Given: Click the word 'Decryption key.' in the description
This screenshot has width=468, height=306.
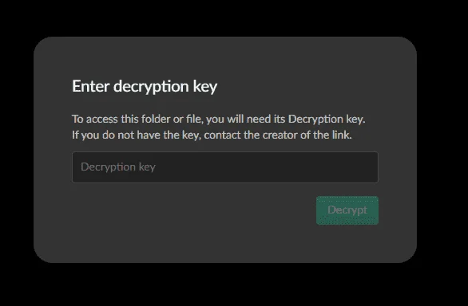Looking at the screenshot, I should tap(327, 120).
